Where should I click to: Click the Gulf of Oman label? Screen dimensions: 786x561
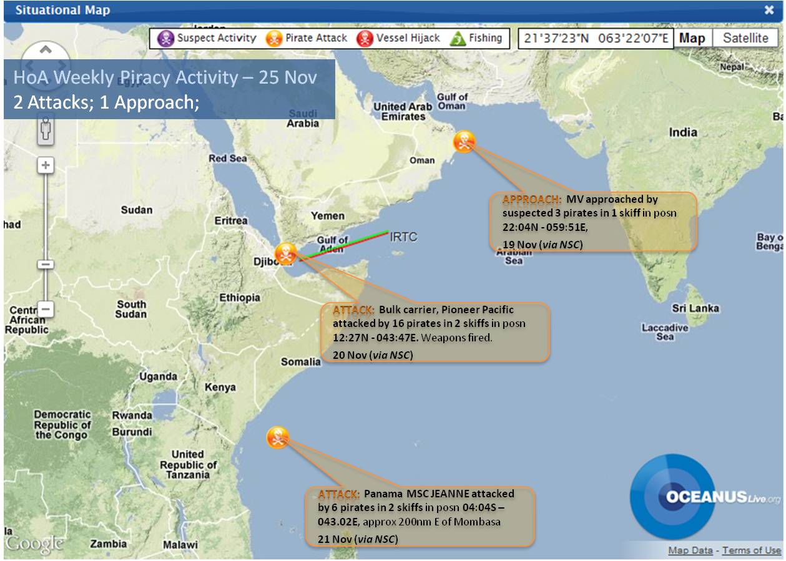tap(452, 101)
